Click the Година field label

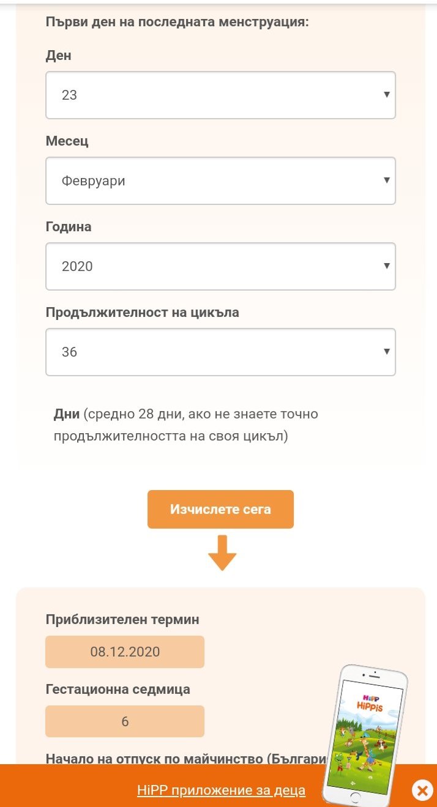tap(69, 227)
